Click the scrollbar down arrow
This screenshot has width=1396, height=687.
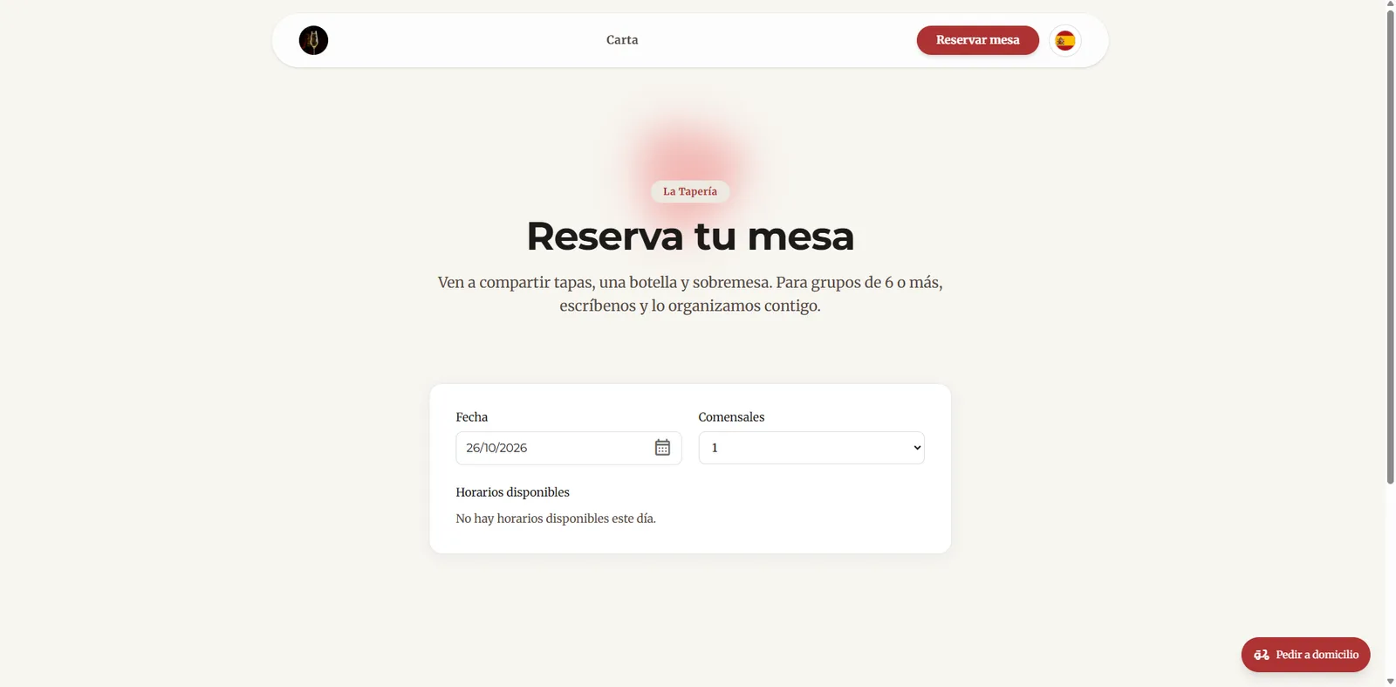click(x=1390, y=681)
